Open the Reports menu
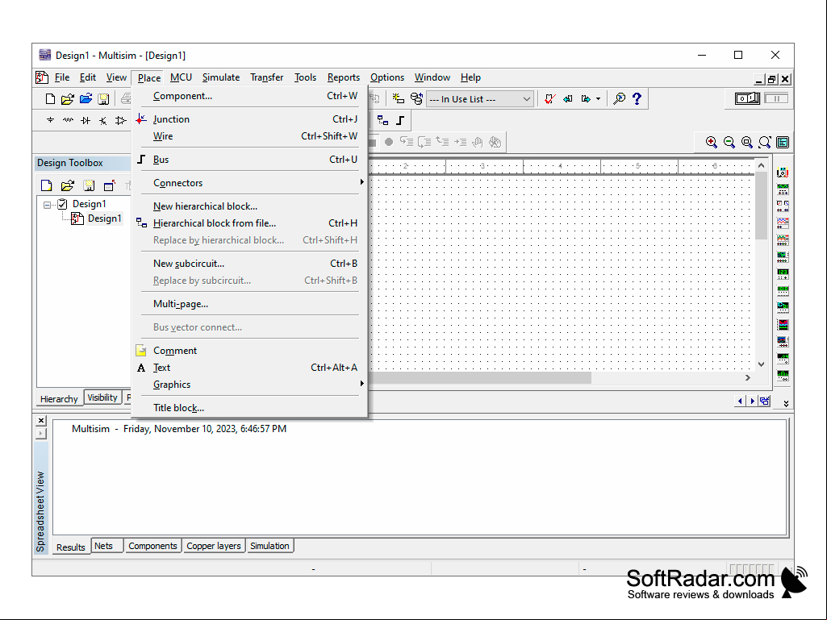Image resolution: width=827 pixels, height=620 pixels. tap(344, 77)
